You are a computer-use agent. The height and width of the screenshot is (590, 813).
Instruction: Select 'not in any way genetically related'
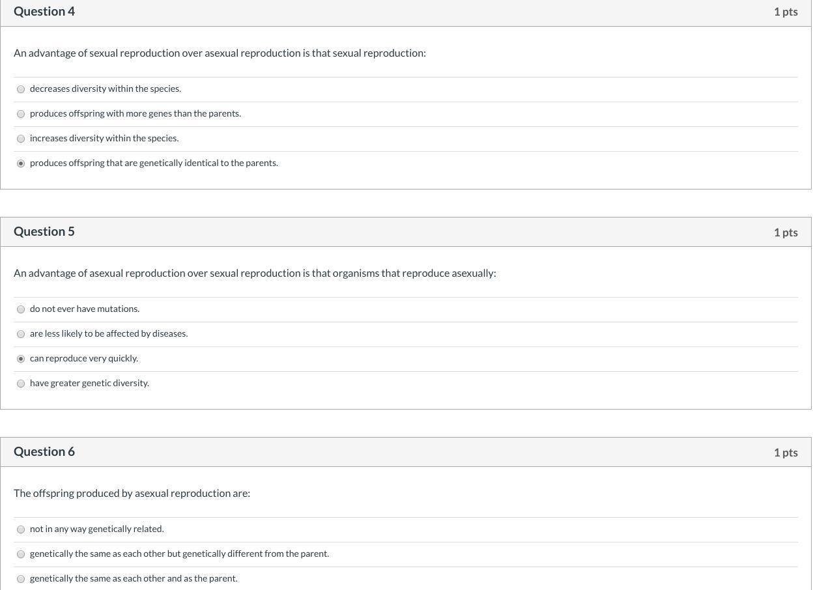coord(21,529)
